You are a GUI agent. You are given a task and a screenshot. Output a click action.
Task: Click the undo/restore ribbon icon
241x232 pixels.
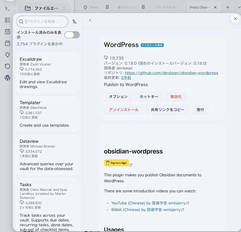tap(7, 66)
